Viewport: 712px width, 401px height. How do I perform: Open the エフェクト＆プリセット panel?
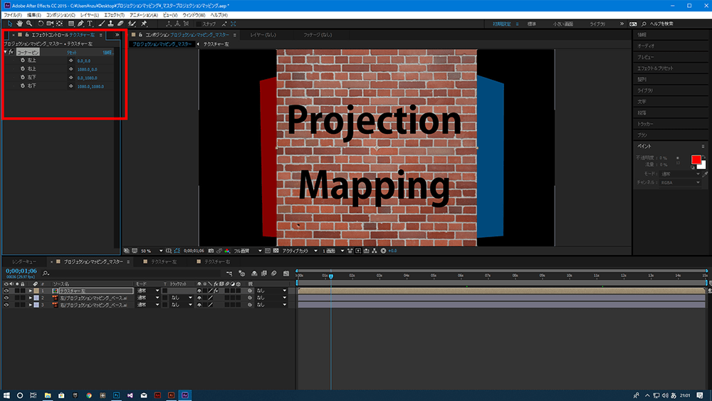coord(654,68)
